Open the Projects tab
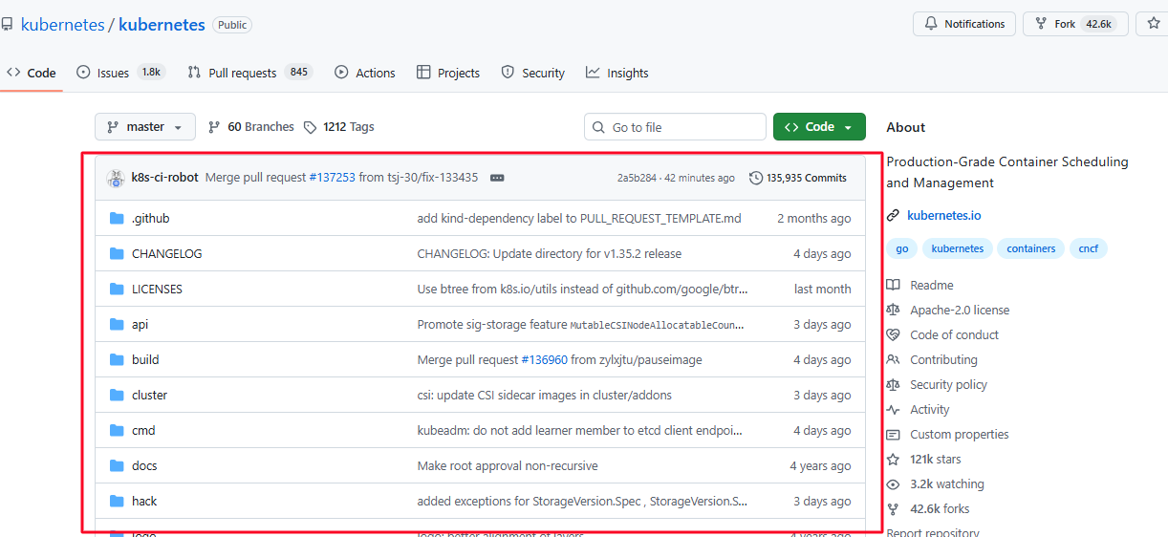The width and height of the screenshot is (1168, 537). (448, 73)
